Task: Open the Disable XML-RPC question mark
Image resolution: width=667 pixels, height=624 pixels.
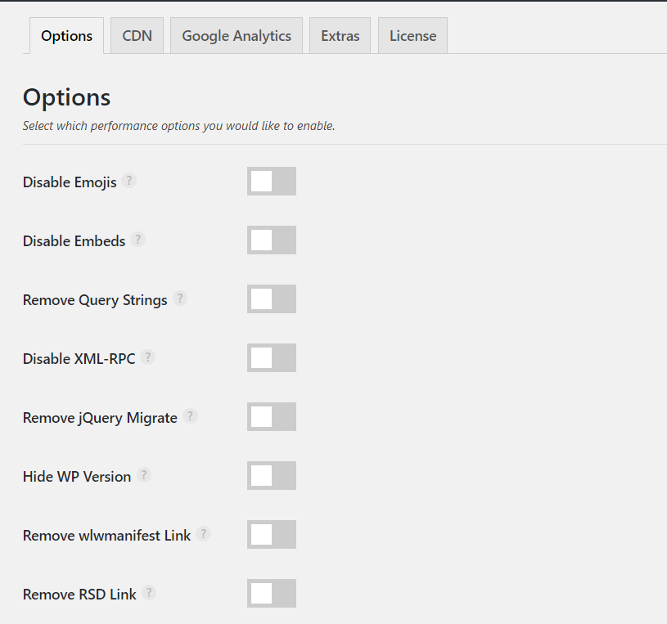Action: 147,357
